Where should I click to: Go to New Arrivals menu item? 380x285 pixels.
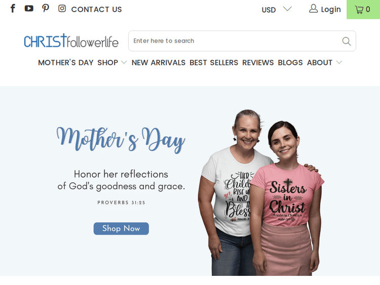159,63
